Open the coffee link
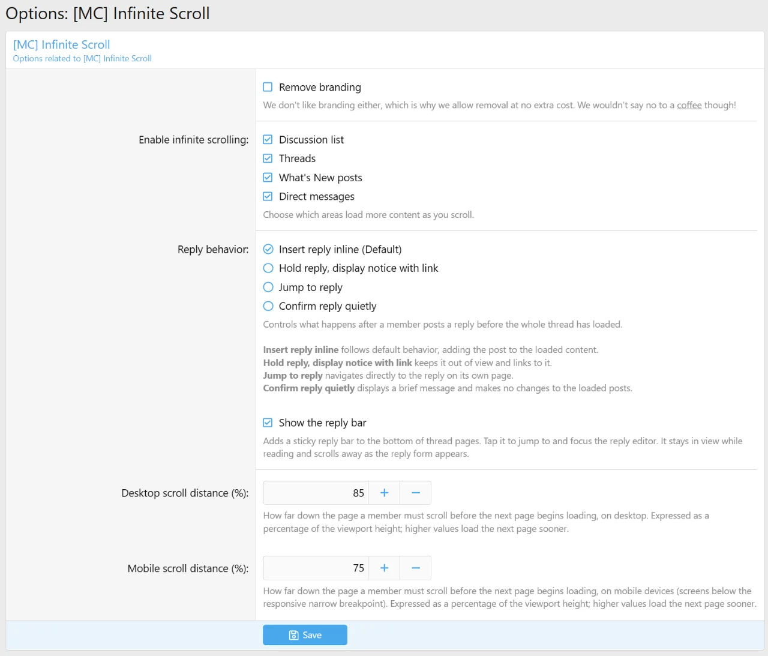 tap(689, 105)
